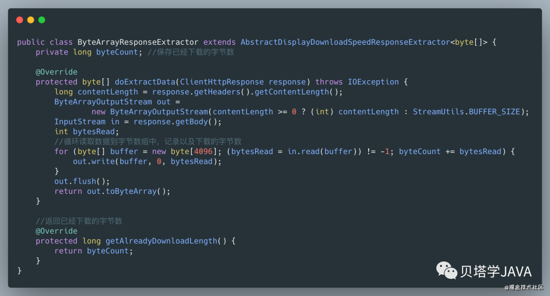Click the 'extends' keyword
The height and width of the screenshot is (296, 550).
[219, 42]
